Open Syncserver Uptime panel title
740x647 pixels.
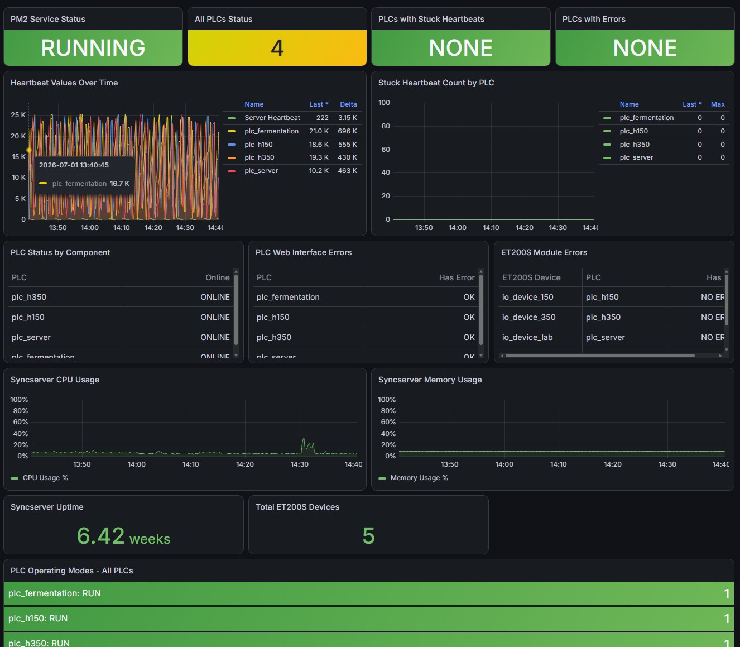[47, 507]
